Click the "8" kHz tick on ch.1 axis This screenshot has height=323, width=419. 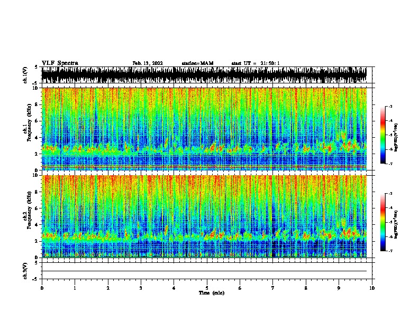[37, 104]
